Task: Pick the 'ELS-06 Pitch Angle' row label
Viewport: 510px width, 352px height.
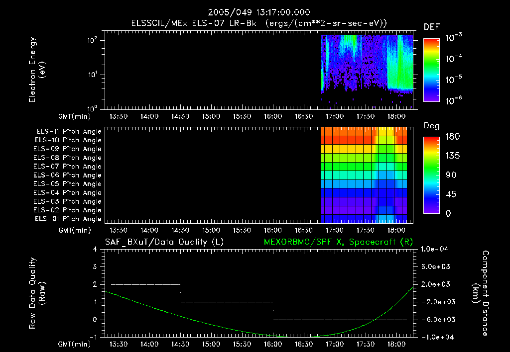Action: pos(68,176)
